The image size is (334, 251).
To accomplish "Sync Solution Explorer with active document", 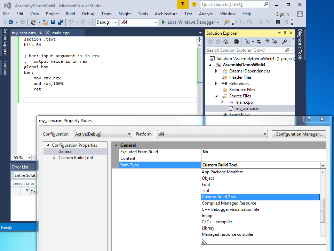I will tap(259, 42).
